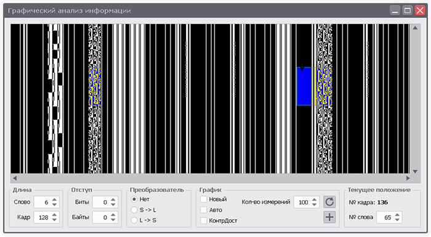Select the Нет converter option
This screenshot has height=237, width=431.
134,199
